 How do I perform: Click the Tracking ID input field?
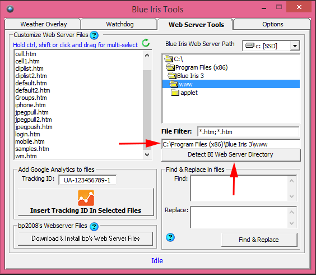pos(87,180)
